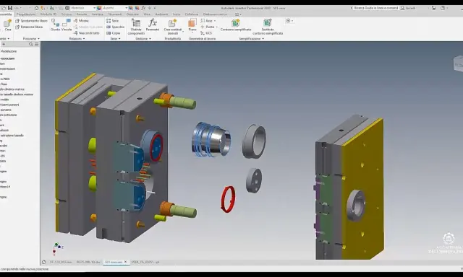Click the Serie pattern tool
Image resolution: width=463 pixels, height=277 pixels.
click(113, 21)
